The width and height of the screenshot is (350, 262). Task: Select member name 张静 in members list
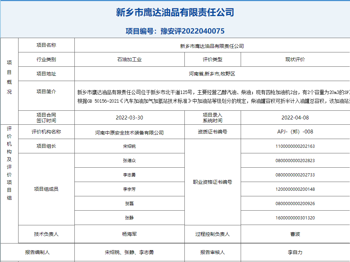(130, 218)
